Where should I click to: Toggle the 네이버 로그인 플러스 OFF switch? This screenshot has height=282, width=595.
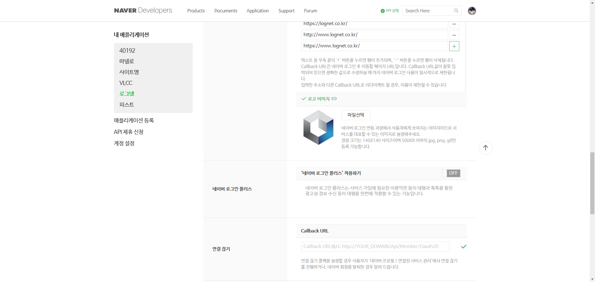click(451, 173)
